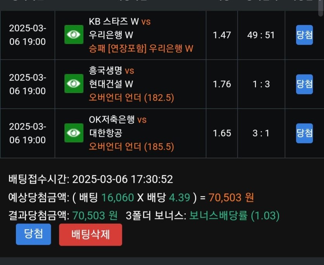Click the 1.76 odds value
Image resolution: width=324 pixels, height=265 pixels.
pyautogui.click(x=222, y=84)
